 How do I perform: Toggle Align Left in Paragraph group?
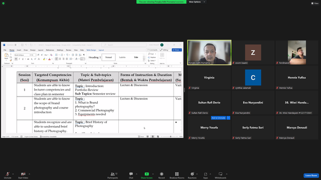tap(56, 59)
